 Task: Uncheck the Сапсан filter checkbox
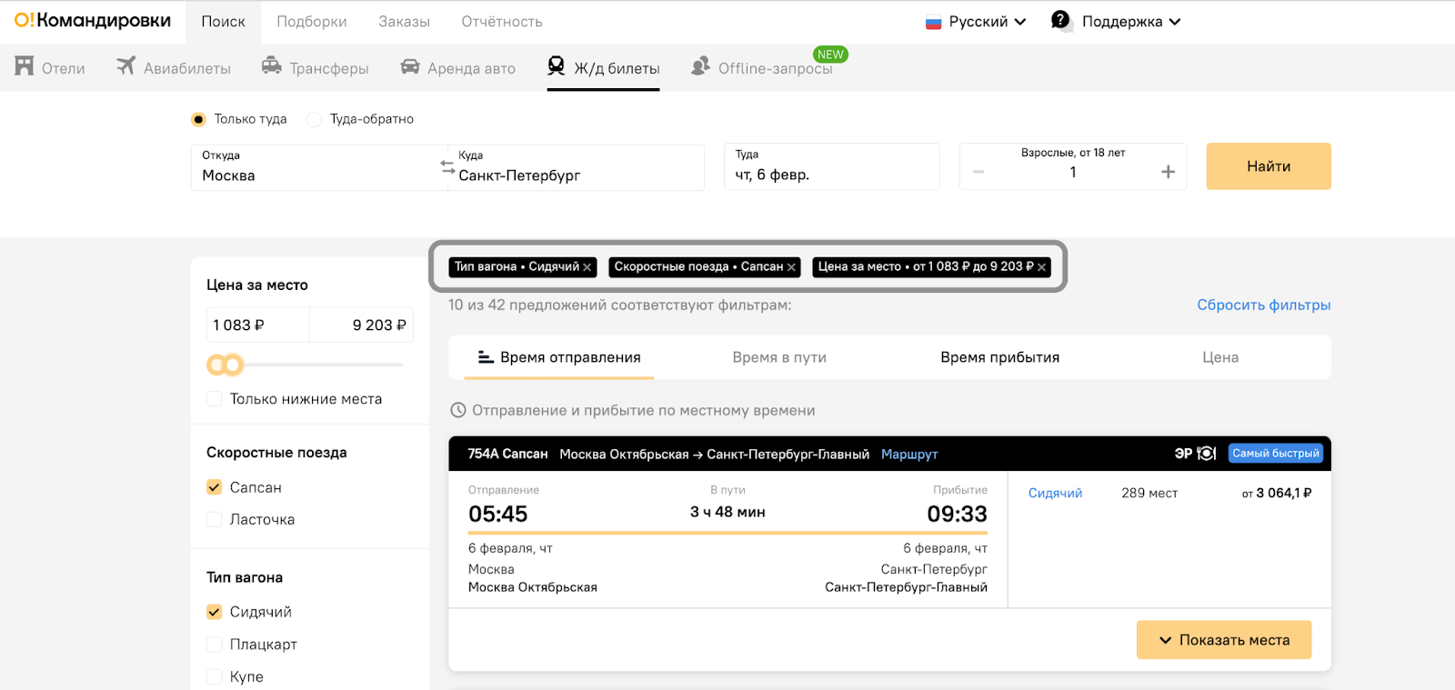point(215,487)
